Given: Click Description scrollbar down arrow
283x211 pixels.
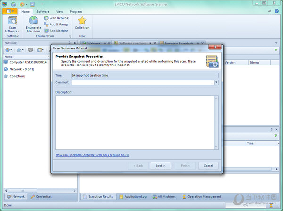Looking at the screenshot, I should (216, 147).
